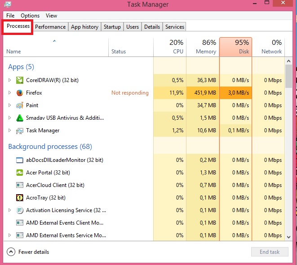This screenshot has height=265, width=297.
Task: Click the AMD External Events Service icon
Action: (20, 235)
